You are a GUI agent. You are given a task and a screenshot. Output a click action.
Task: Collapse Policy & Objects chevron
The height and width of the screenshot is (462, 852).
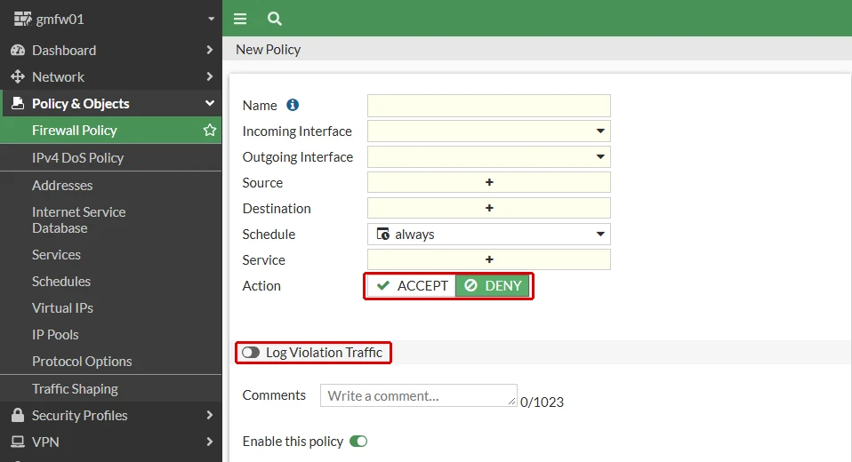click(x=210, y=103)
